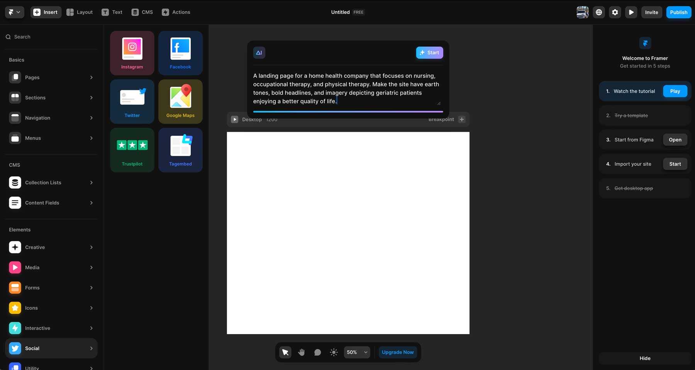
Task: Select the Hand pan tool
Action: (301, 352)
